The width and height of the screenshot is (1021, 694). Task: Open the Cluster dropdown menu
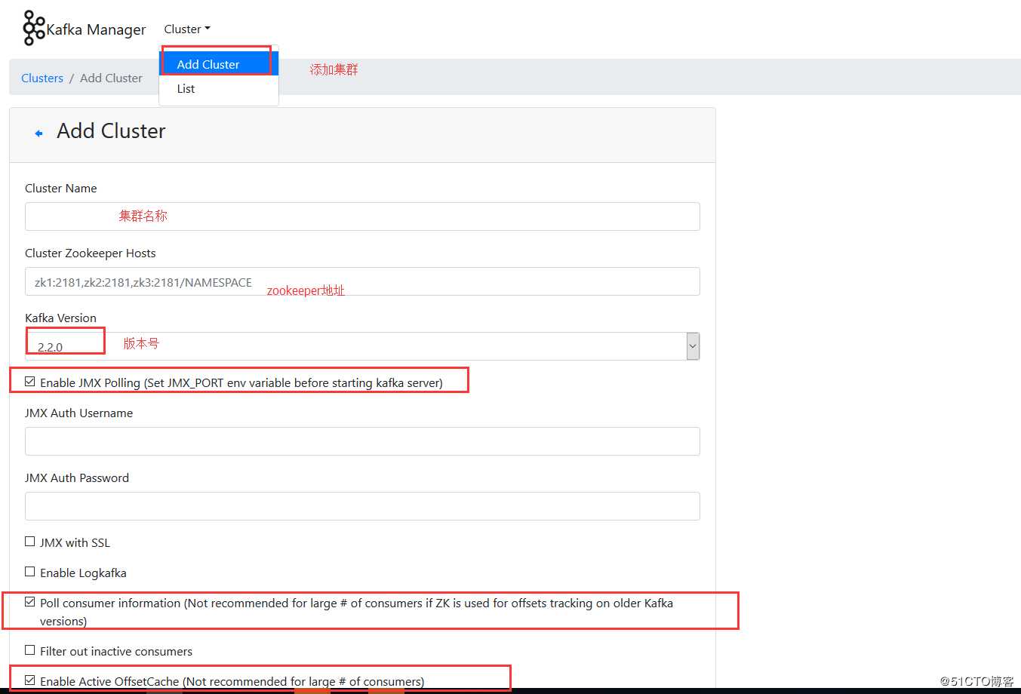[x=187, y=29]
